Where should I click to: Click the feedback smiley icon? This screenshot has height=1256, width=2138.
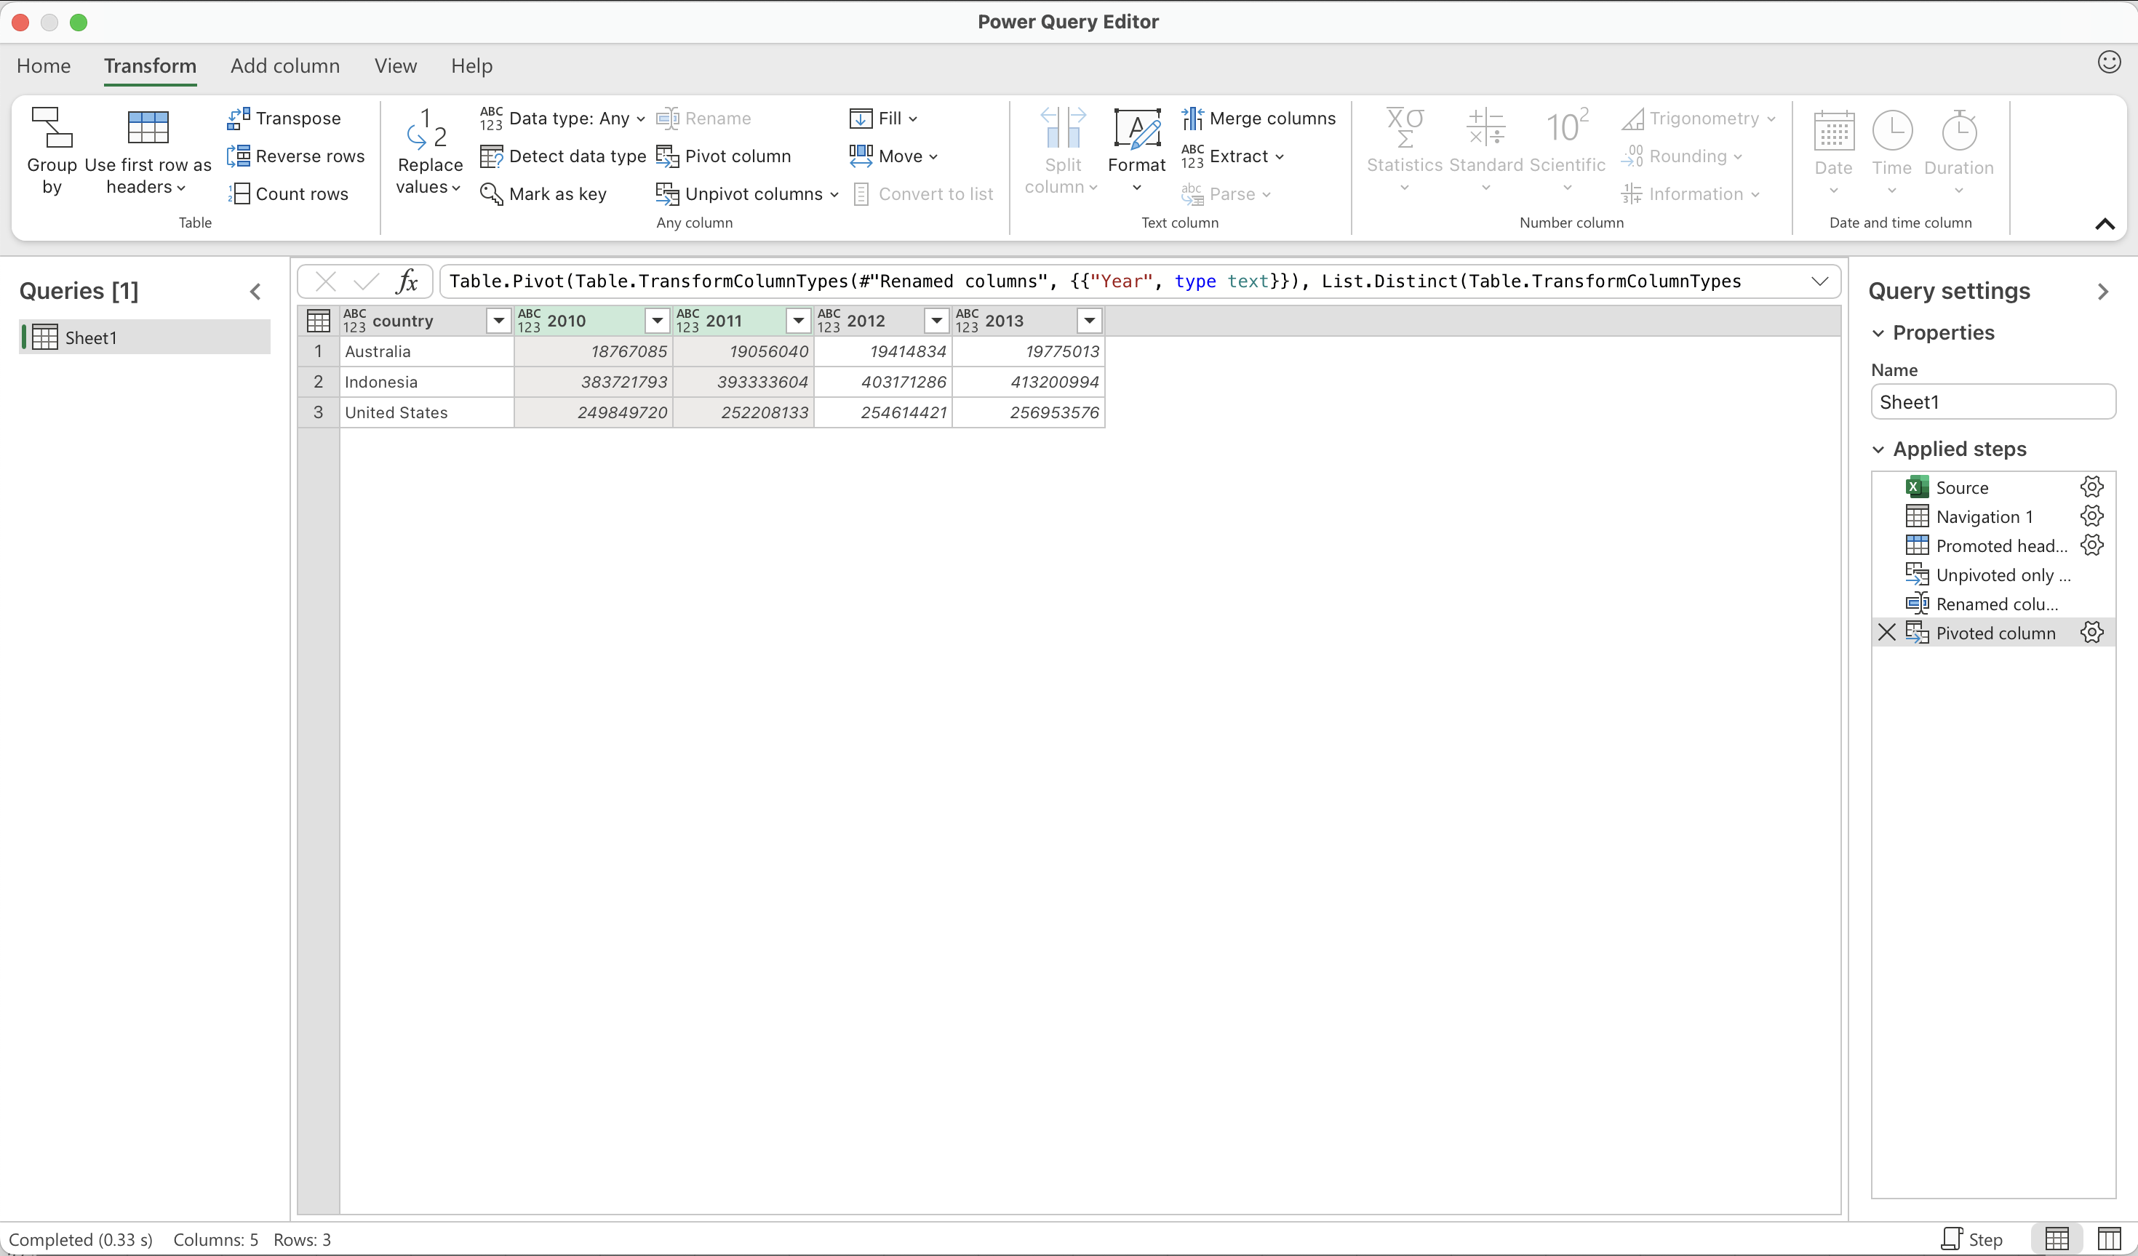click(2109, 63)
